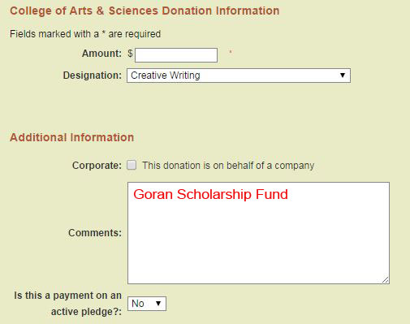Click the 'Corporate:' field label
This screenshot has width=410, height=324.
click(97, 166)
